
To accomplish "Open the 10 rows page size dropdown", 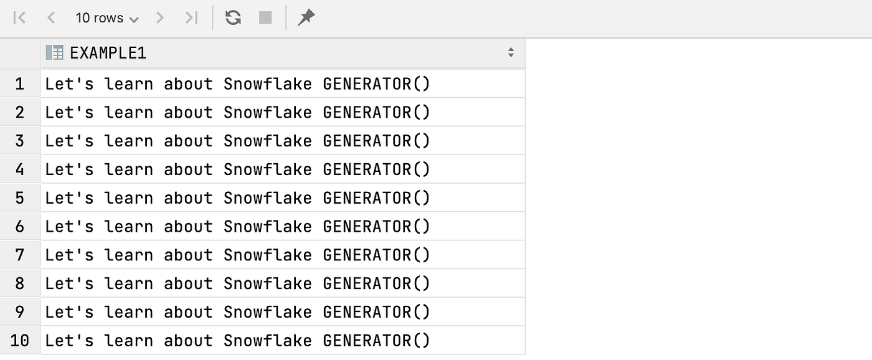I will (x=107, y=18).
